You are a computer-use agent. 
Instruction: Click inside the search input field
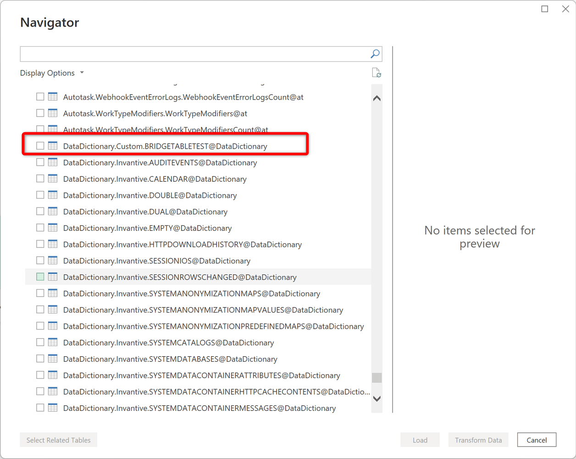pyautogui.click(x=183, y=54)
